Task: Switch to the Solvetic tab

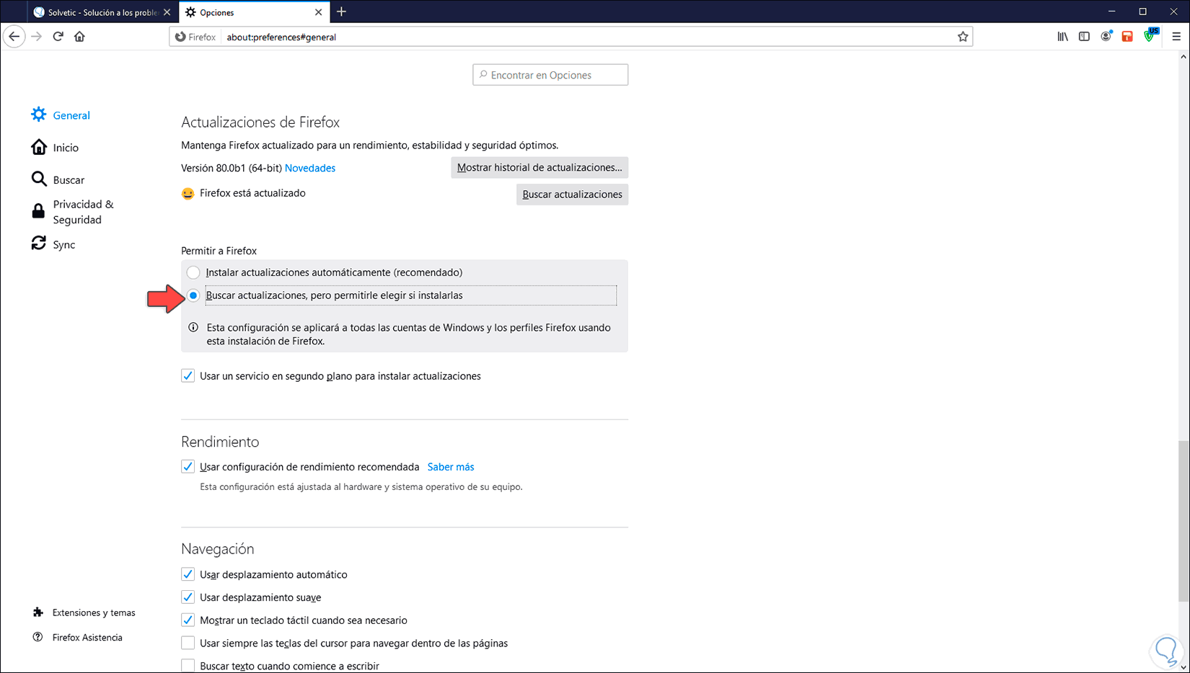Action: click(x=102, y=12)
